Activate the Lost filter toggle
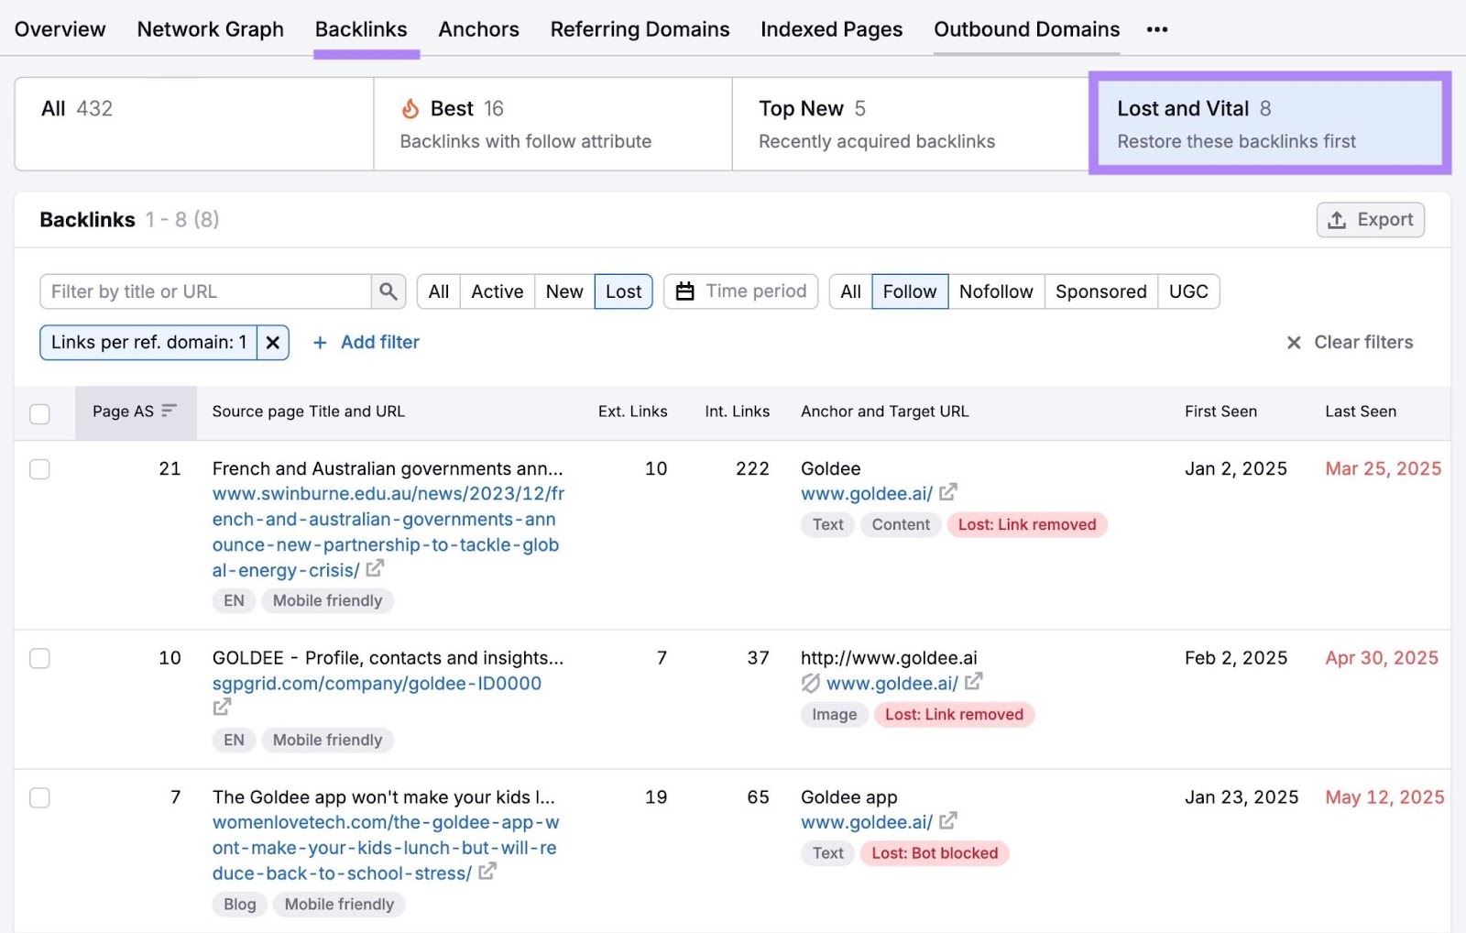Viewport: 1466px width, 933px height. pos(623,291)
